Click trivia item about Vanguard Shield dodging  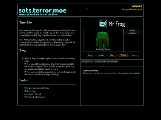(49, 66)
